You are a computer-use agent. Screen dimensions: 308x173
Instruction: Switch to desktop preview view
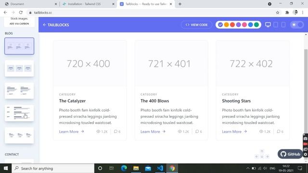(x=268, y=25)
